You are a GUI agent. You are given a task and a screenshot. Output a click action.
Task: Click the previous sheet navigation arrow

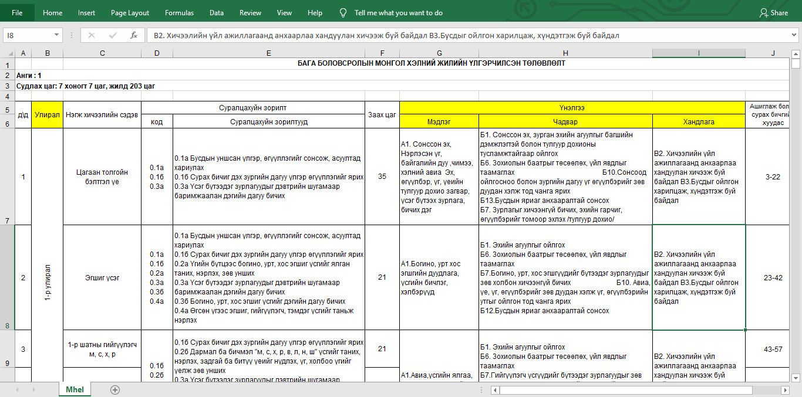(x=17, y=390)
